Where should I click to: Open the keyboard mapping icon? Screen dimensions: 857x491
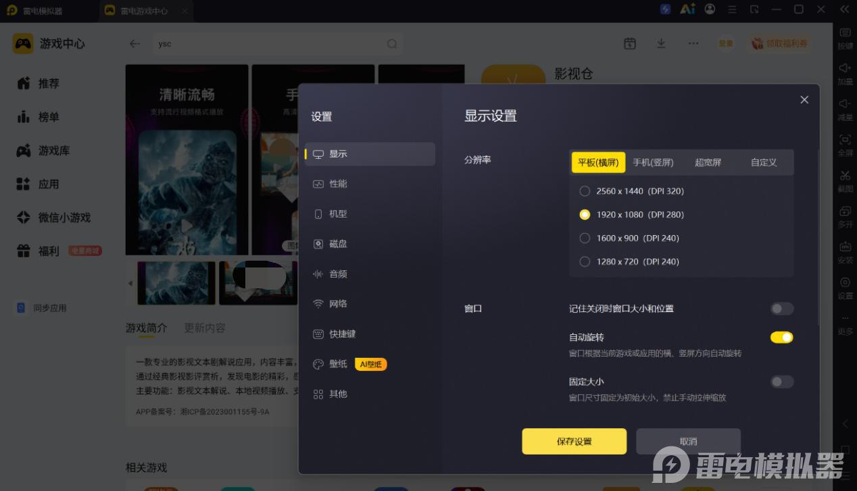click(845, 32)
